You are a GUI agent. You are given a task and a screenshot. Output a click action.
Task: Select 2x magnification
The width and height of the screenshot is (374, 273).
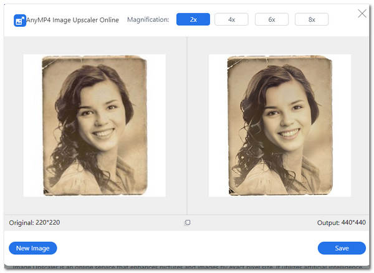(x=193, y=19)
